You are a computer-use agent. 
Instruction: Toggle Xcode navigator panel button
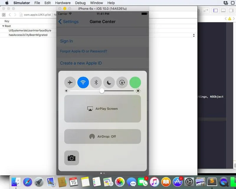coord(215,11)
